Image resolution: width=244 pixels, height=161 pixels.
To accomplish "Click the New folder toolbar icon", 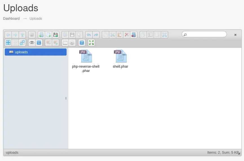I will pos(41,35).
